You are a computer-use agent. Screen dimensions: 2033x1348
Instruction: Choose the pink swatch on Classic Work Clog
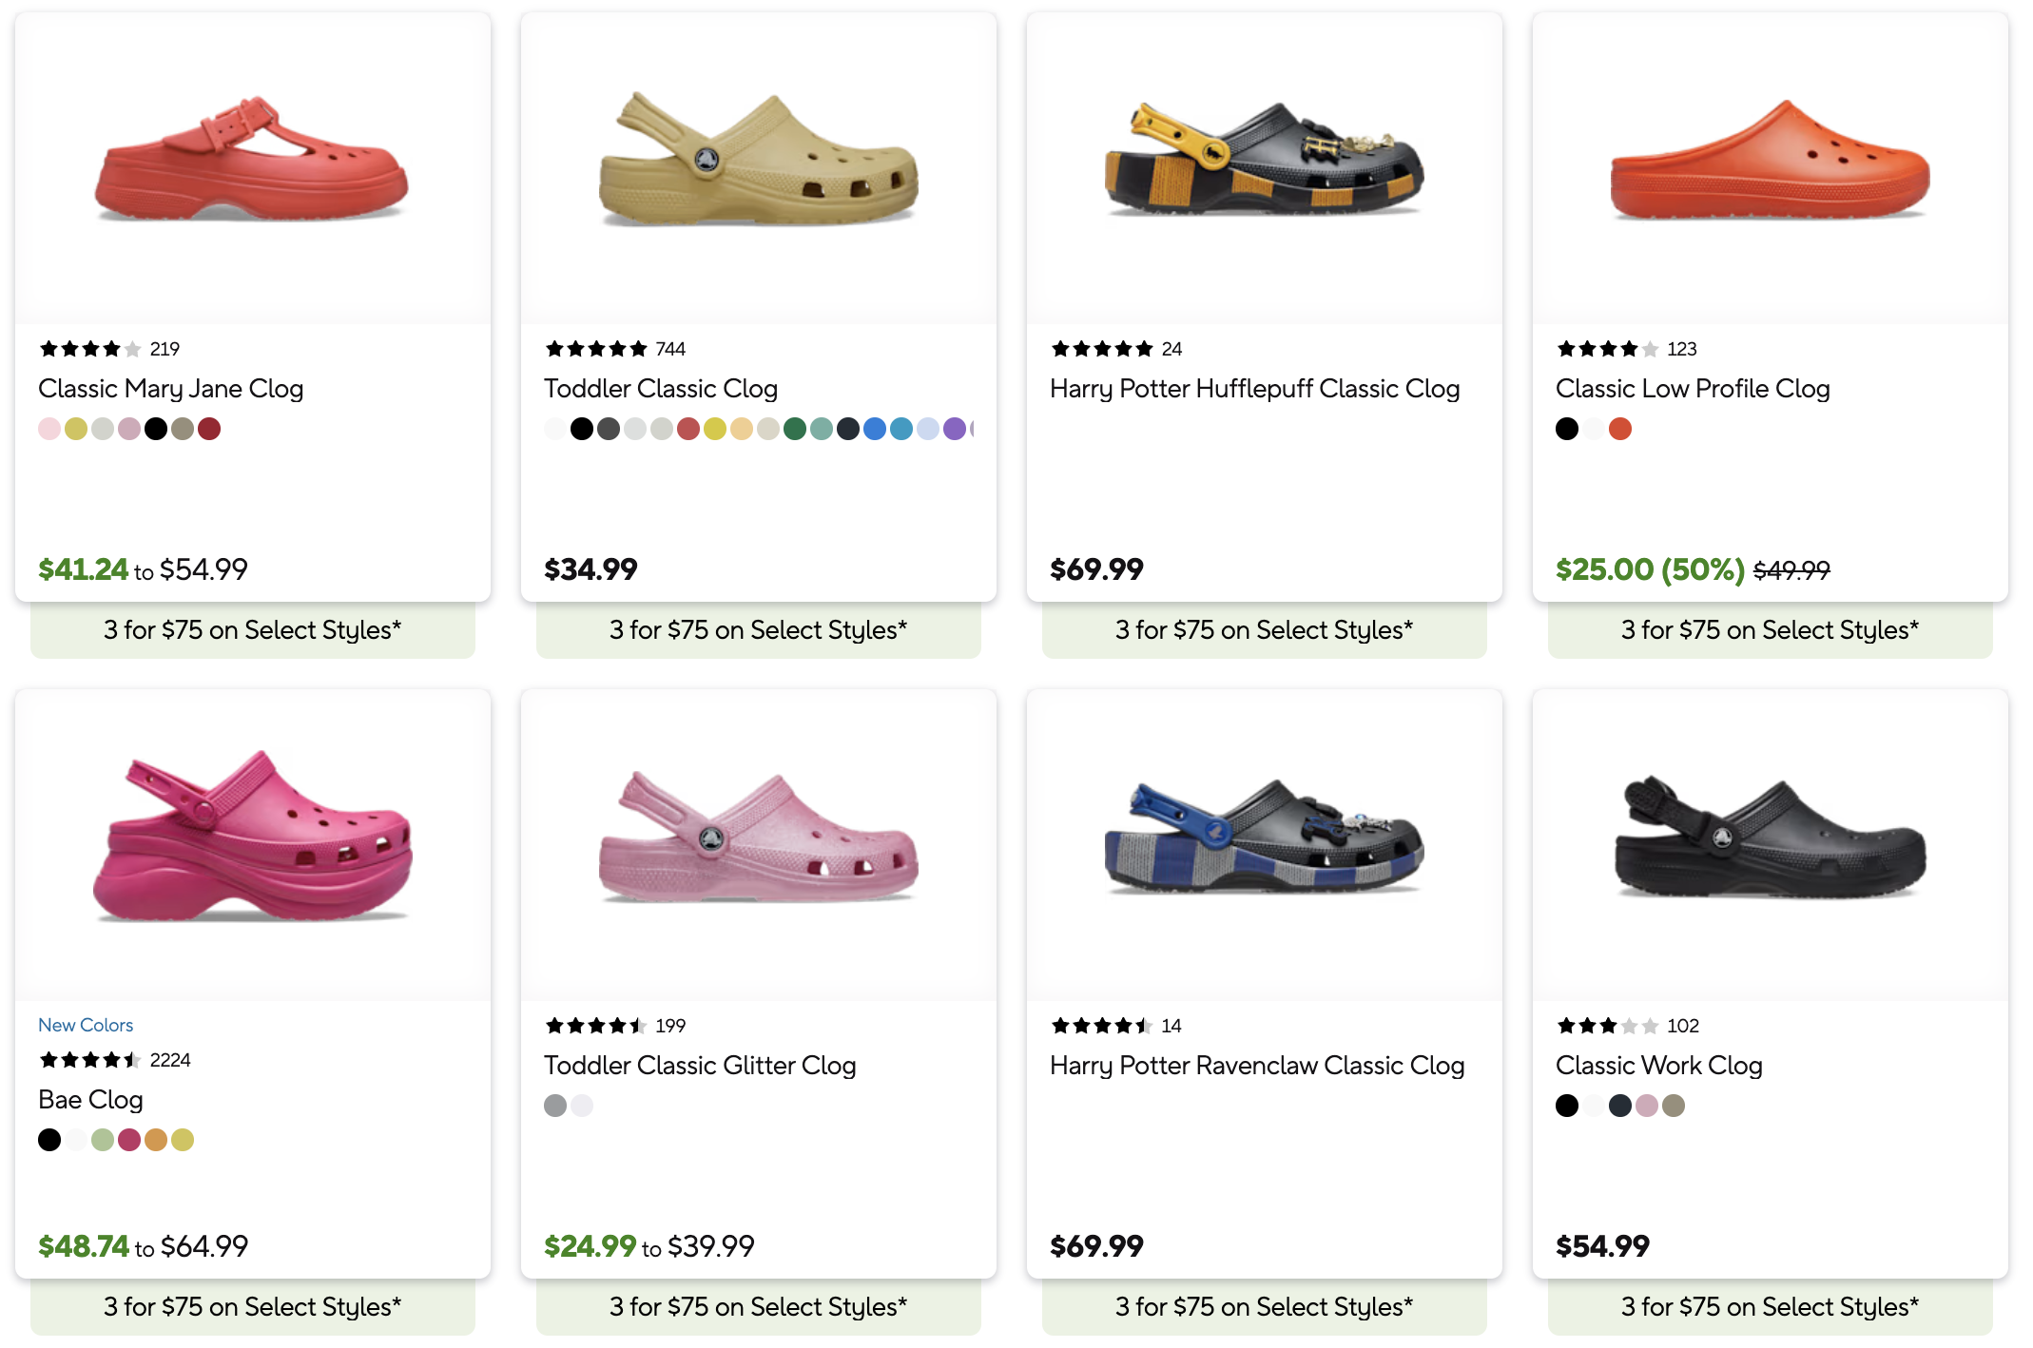1647,1106
